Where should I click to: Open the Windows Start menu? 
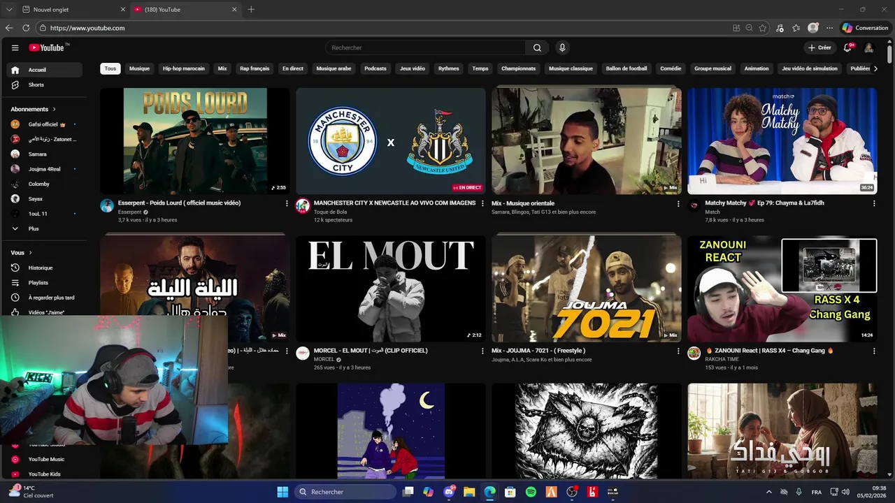pyautogui.click(x=282, y=492)
